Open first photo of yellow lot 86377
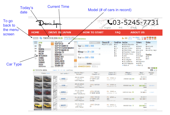Screen dimensions: 170x115 coord(38,106)
